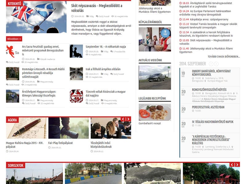Open the Skót népszavazás headline article
Image resolution: width=246 pixels, height=184 pixels.
pos(96,8)
